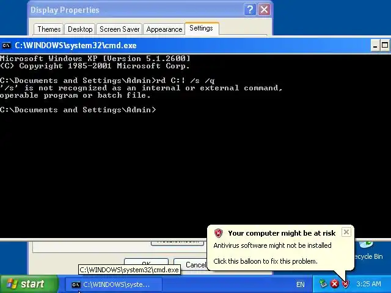Click the '(C) Copyright 1985-2001 Microsoft Corp.' line
Viewport: 391px width, 293px height.
point(95,66)
